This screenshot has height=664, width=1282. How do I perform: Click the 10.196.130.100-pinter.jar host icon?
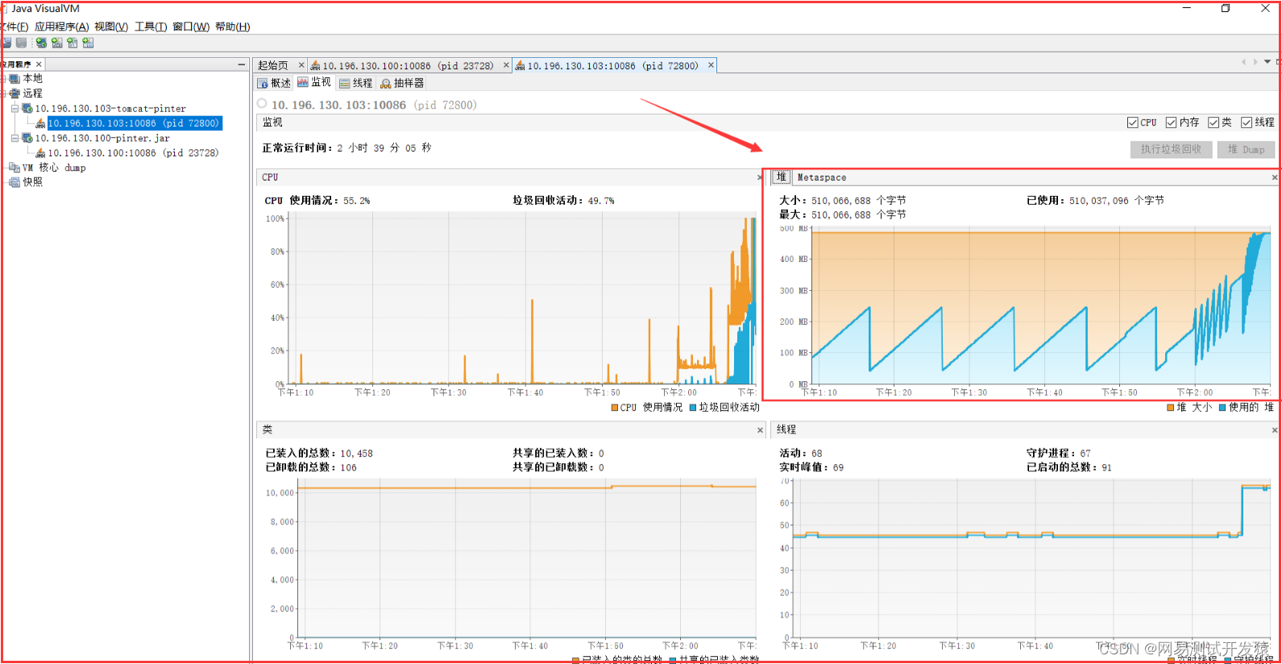pos(27,138)
